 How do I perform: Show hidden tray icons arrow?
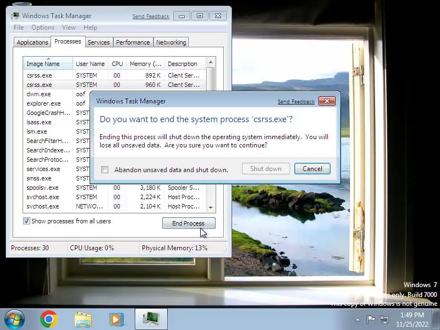coord(358,320)
